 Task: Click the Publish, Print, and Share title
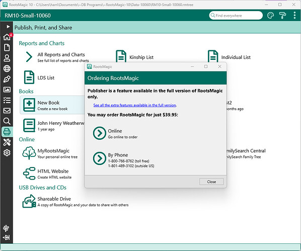(x=43, y=28)
